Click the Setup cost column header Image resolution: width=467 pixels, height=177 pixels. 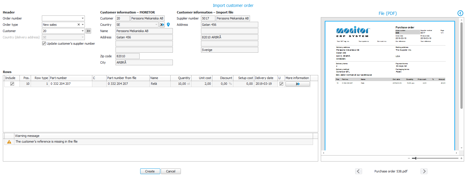coord(243,78)
